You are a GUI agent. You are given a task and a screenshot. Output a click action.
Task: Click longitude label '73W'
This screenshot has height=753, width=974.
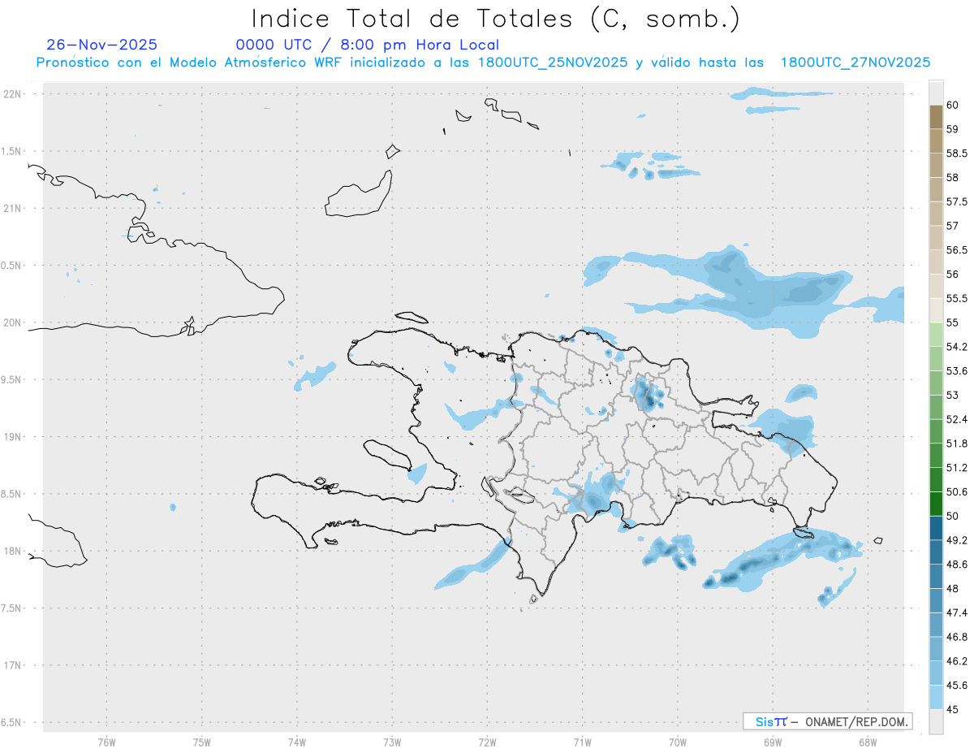point(392,742)
